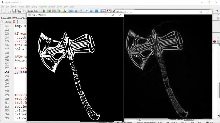Click the roi assignment on line 17
The image size is (220, 123).
coord(20,49)
